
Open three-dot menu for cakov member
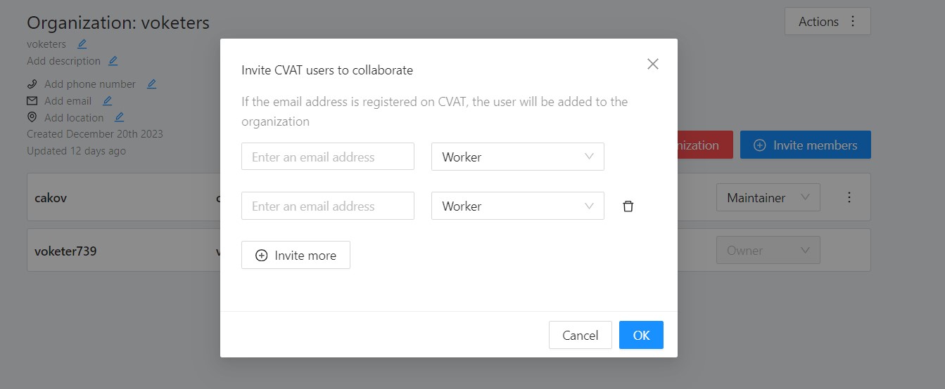849,197
